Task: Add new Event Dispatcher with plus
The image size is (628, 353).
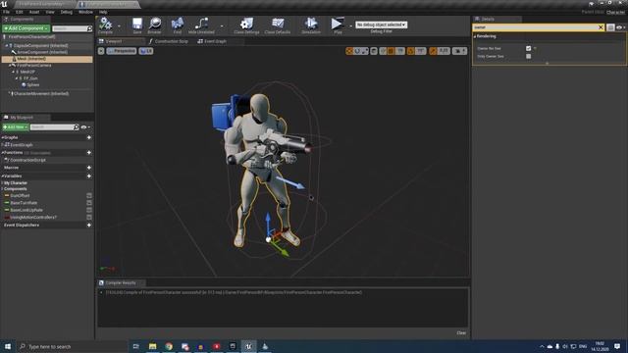Action: tap(89, 225)
